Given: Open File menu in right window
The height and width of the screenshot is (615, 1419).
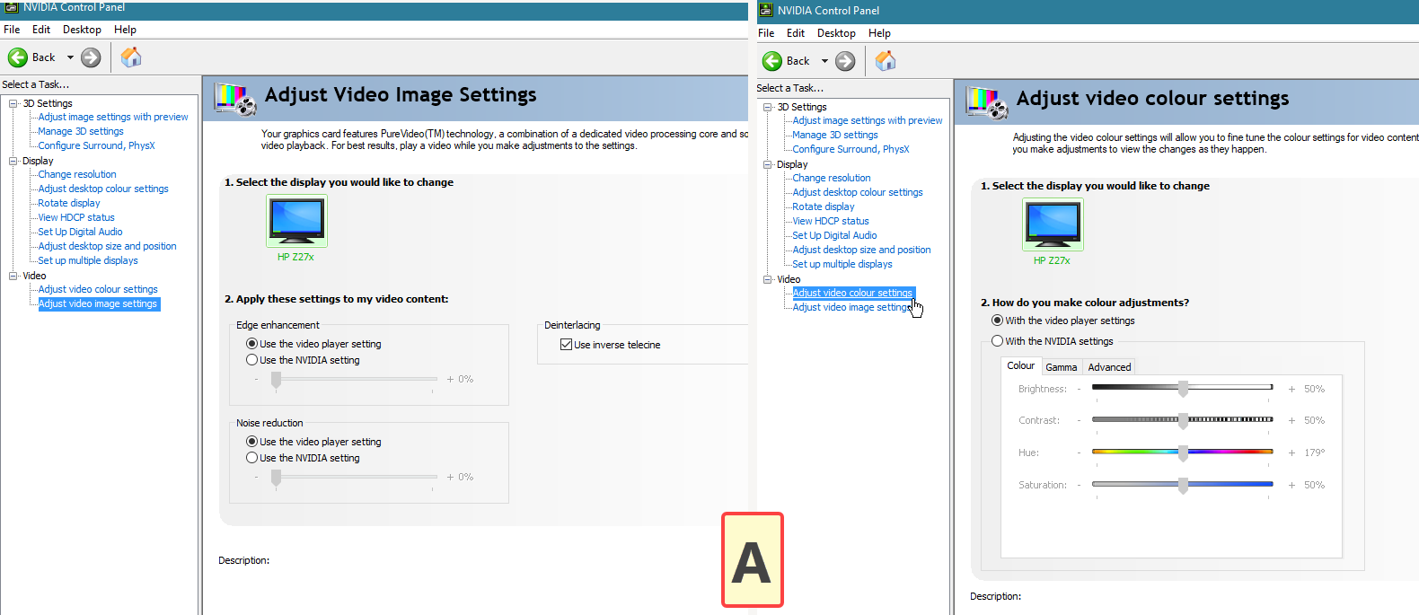Looking at the screenshot, I should 766,33.
